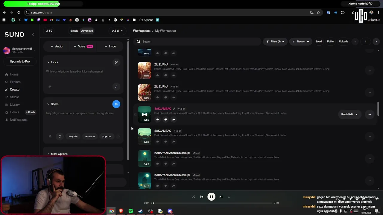Screen dimensions: 383x215
Task: Open the Filters (3) dropdown
Action: point(275,42)
